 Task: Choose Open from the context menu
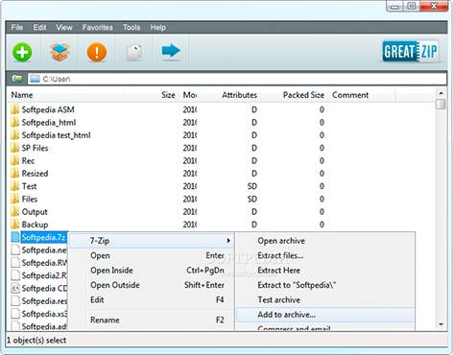pyautogui.click(x=153, y=255)
